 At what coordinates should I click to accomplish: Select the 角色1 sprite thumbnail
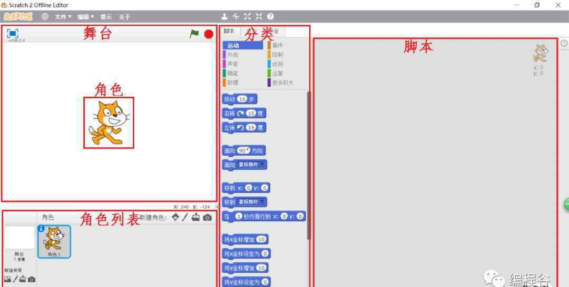pyautogui.click(x=54, y=241)
